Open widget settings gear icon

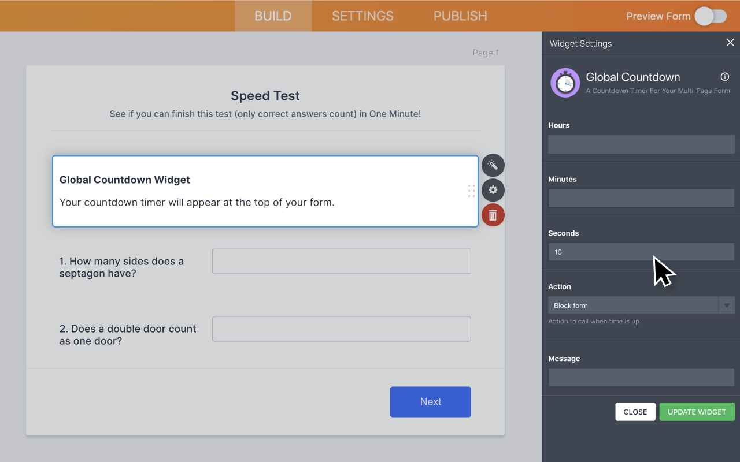(x=493, y=190)
